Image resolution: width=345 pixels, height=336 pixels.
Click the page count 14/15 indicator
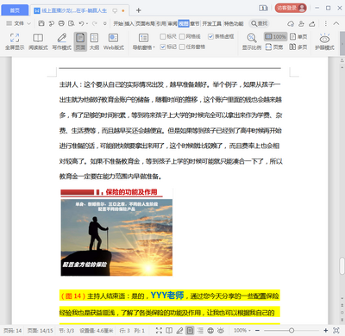click(41, 331)
